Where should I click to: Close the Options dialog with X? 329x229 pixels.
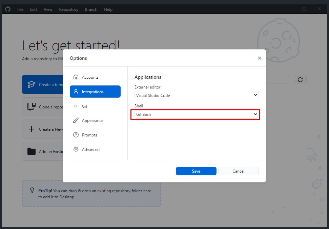pos(260,58)
